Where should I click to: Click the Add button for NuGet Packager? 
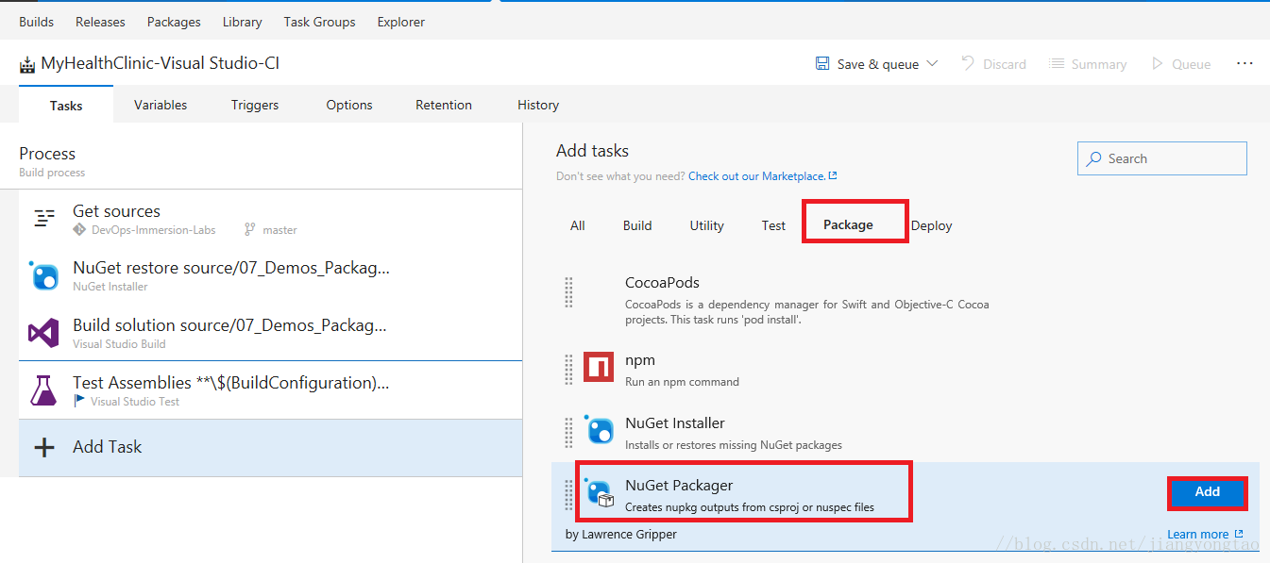tap(1208, 492)
